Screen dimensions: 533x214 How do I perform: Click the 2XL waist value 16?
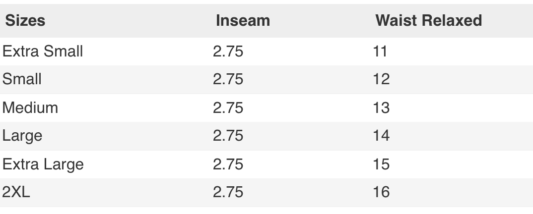pyautogui.click(x=382, y=192)
